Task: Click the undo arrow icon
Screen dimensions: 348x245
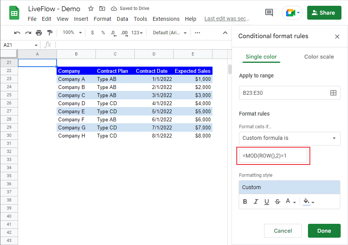Action: (17, 33)
